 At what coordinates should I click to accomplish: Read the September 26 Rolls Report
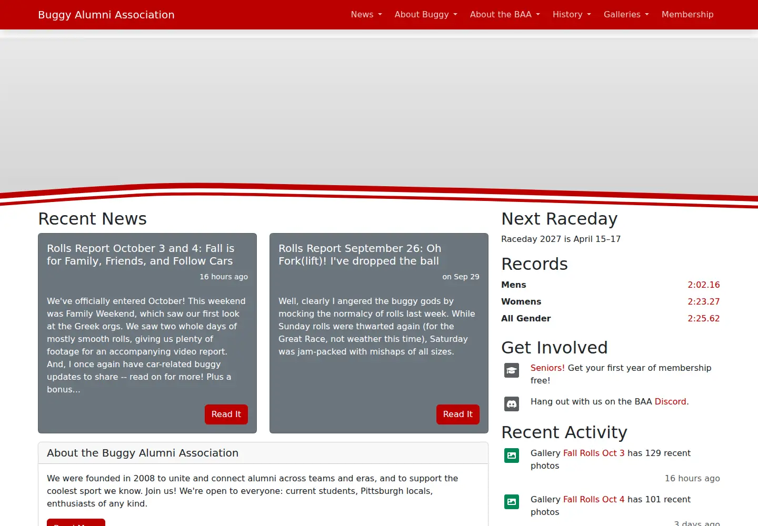click(458, 414)
